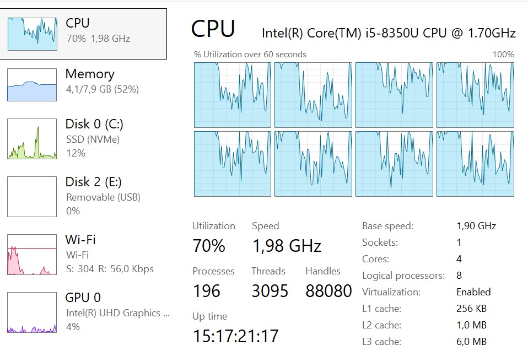The image size is (528, 356).
Task: Click the 1,98 GHz speed value
Action: coord(287,246)
